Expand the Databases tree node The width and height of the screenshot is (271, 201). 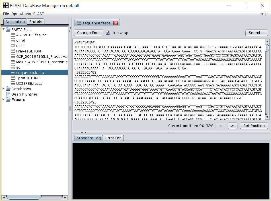point(4,89)
